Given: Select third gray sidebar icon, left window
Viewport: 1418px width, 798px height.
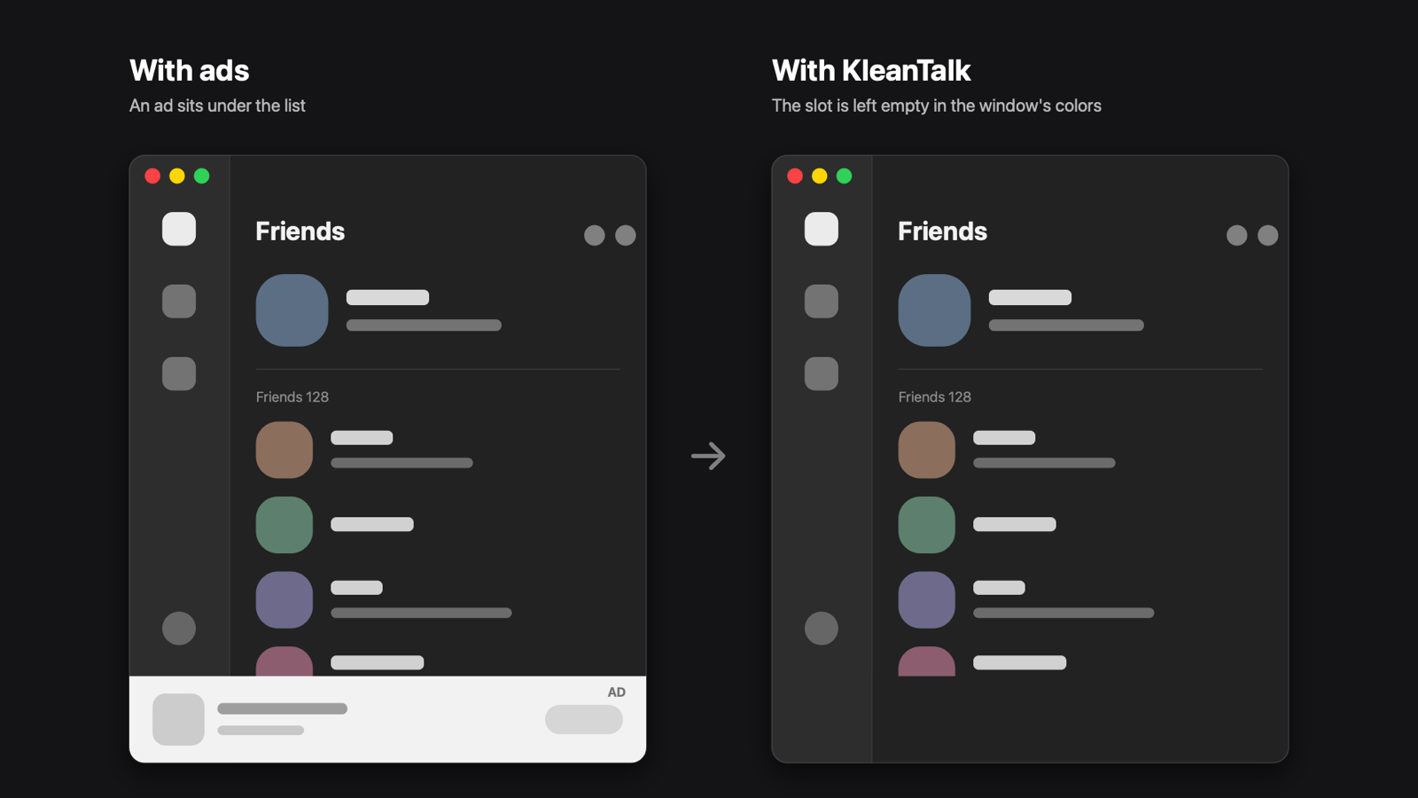Looking at the screenshot, I should click(x=179, y=374).
